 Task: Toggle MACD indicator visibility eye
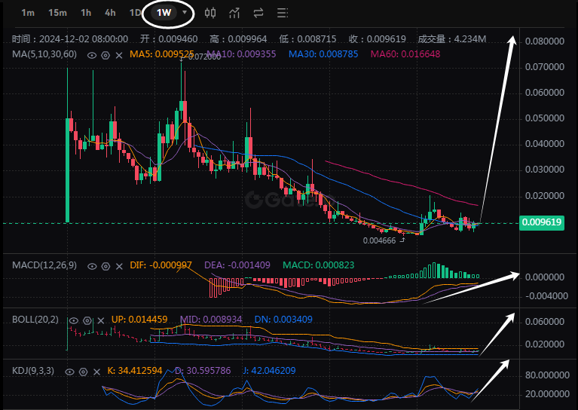click(92, 266)
